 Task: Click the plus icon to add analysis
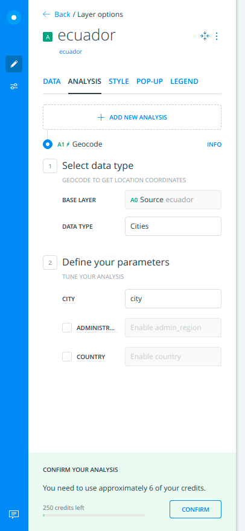(x=101, y=118)
